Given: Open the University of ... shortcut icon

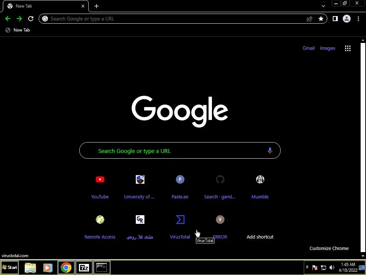Looking at the screenshot, I should tap(140, 179).
